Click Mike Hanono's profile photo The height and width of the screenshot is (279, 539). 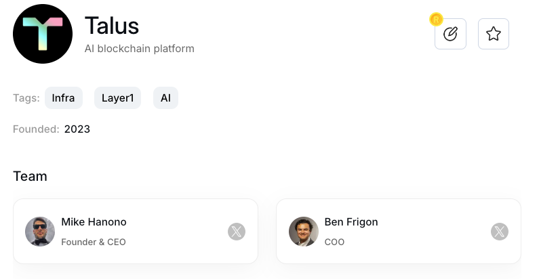[40, 232]
